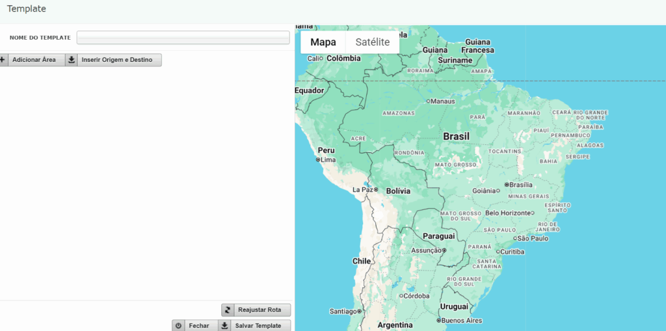Click the São Paulo city marker
Viewport: 666px width, 331px height.
(514, 239)
